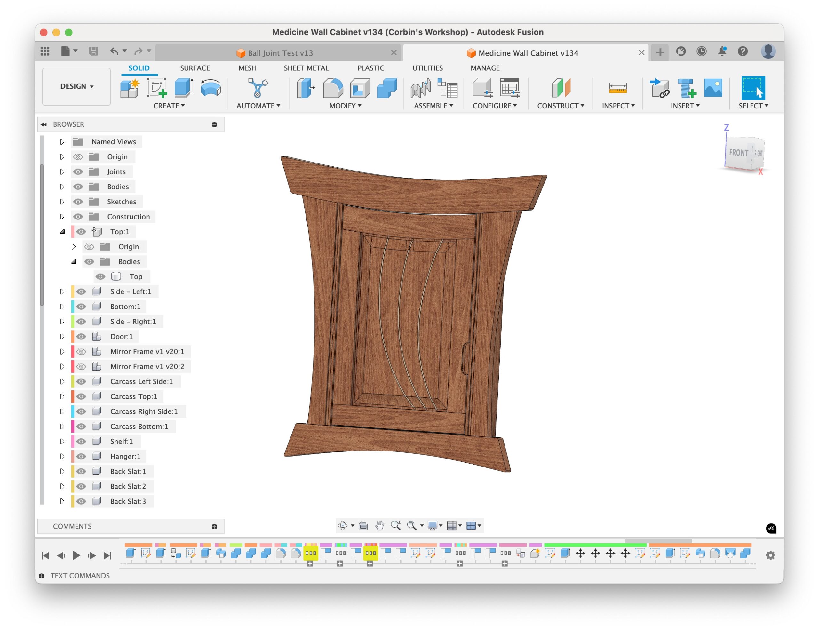
Task: Expand the Shelf:1 tree node
Action: coord(62,441)
